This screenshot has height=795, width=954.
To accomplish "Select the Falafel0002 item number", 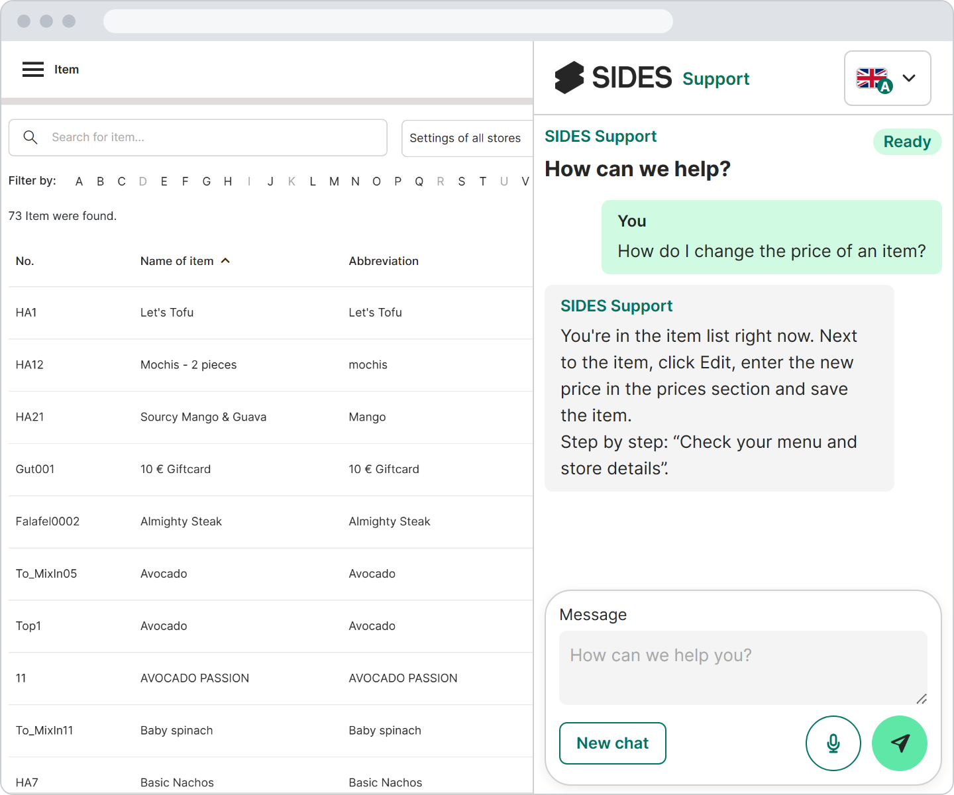I will point(48,522).
